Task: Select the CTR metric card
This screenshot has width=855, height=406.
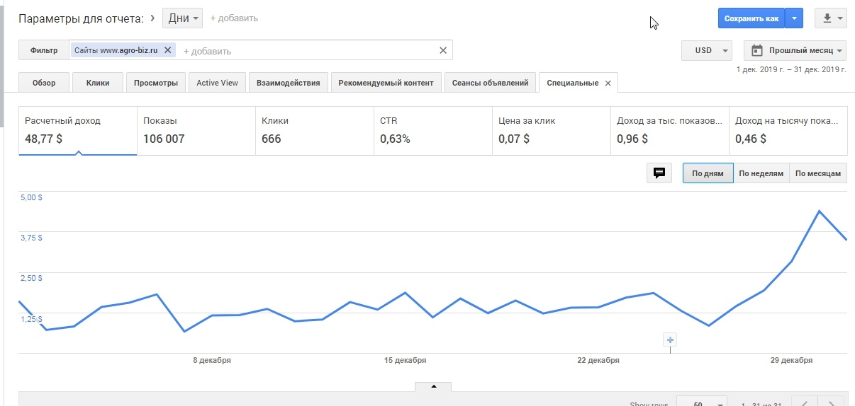Action: pyautogui.click(x=432, y=131)
